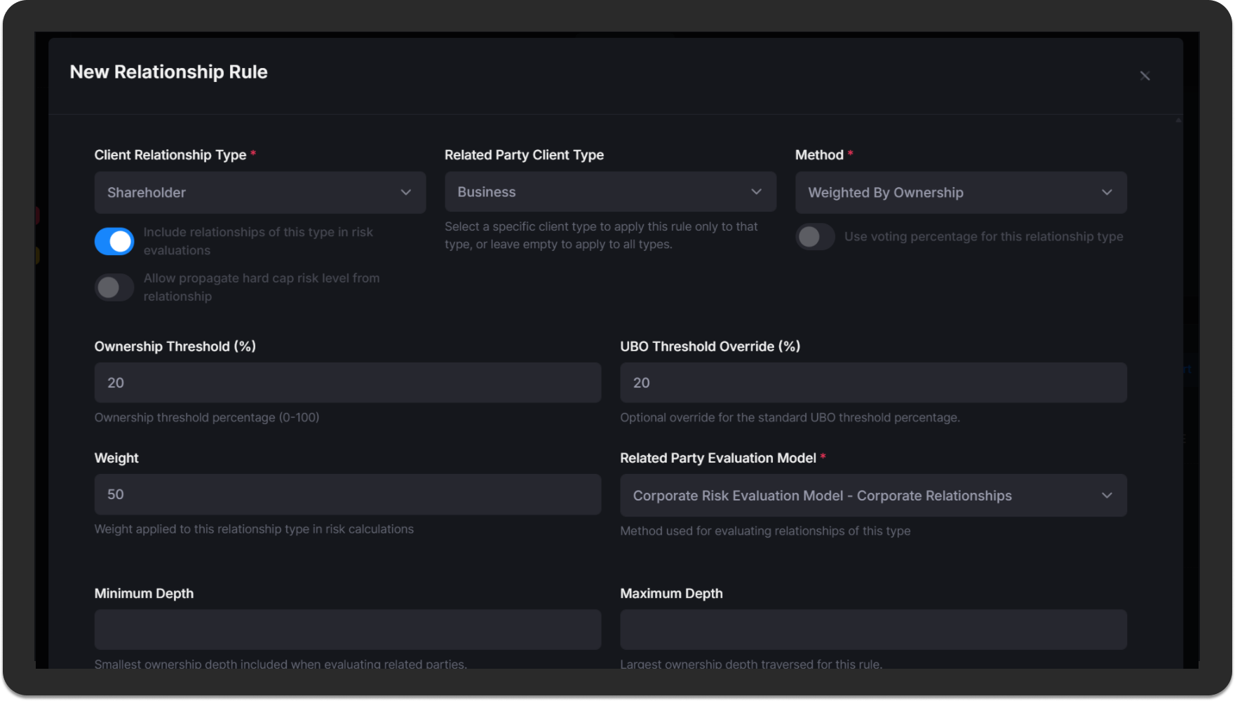
Task: Click the Ownership Threshold input field
Action: (x=347, y=383)
